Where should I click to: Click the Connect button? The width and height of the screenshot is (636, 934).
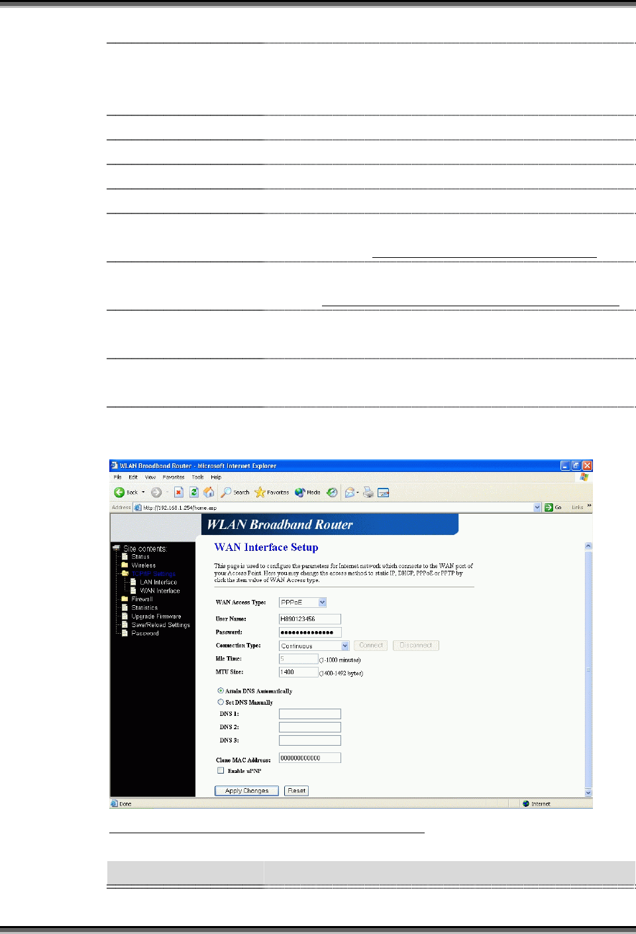point(371,646)
